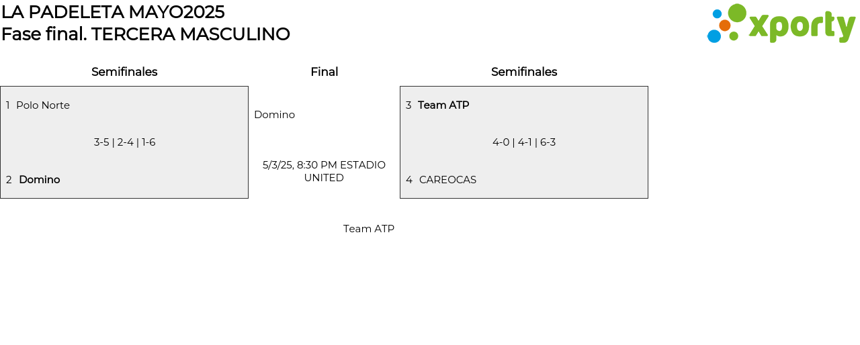Click the orange dot in the xporty logo
The height and width of the screenshot is (345, 860).
[x=725, y=26]
